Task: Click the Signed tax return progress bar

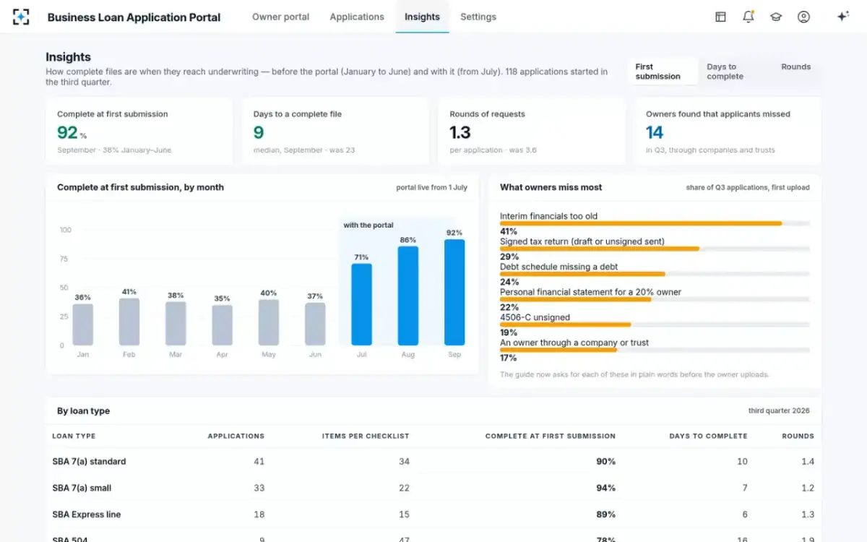Action: pyautogui.click(x=655, y=249)
